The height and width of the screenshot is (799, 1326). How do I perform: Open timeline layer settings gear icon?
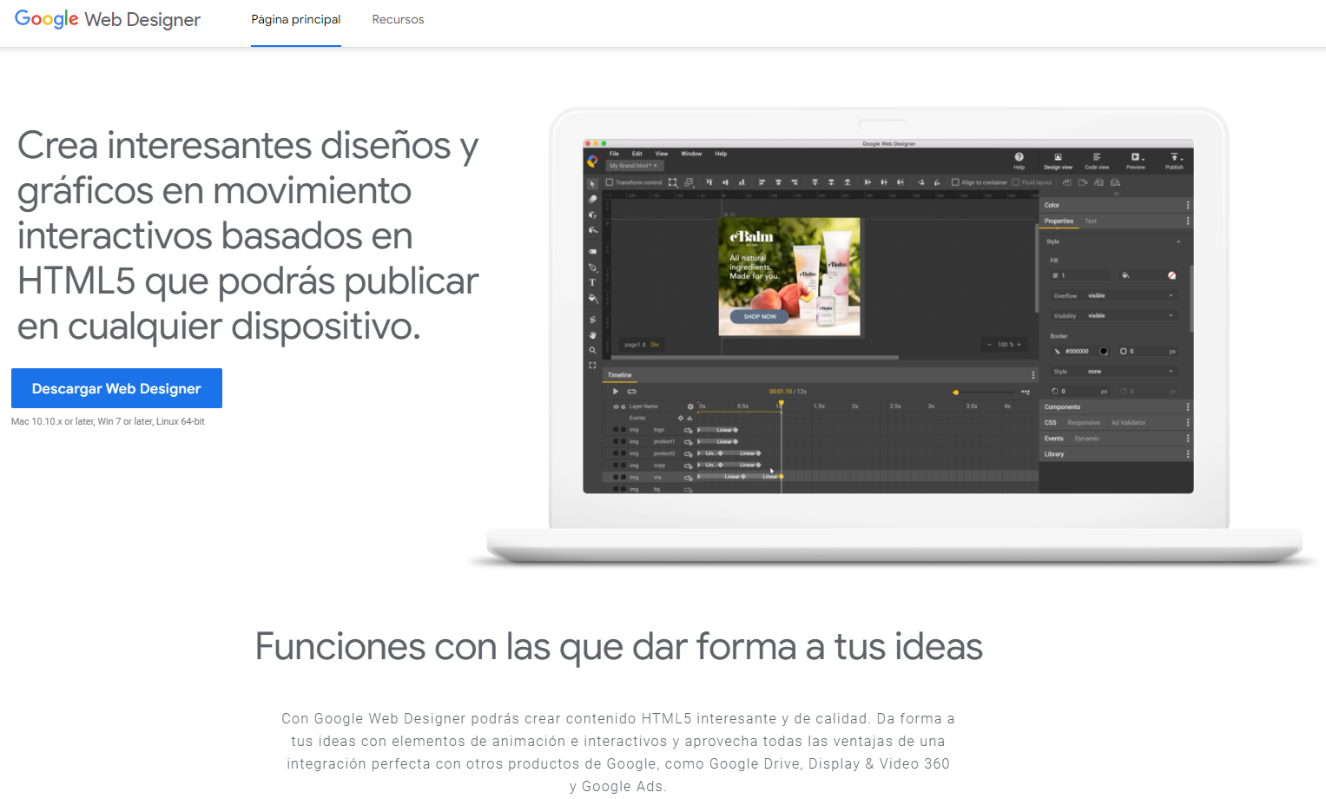[690, 406]
